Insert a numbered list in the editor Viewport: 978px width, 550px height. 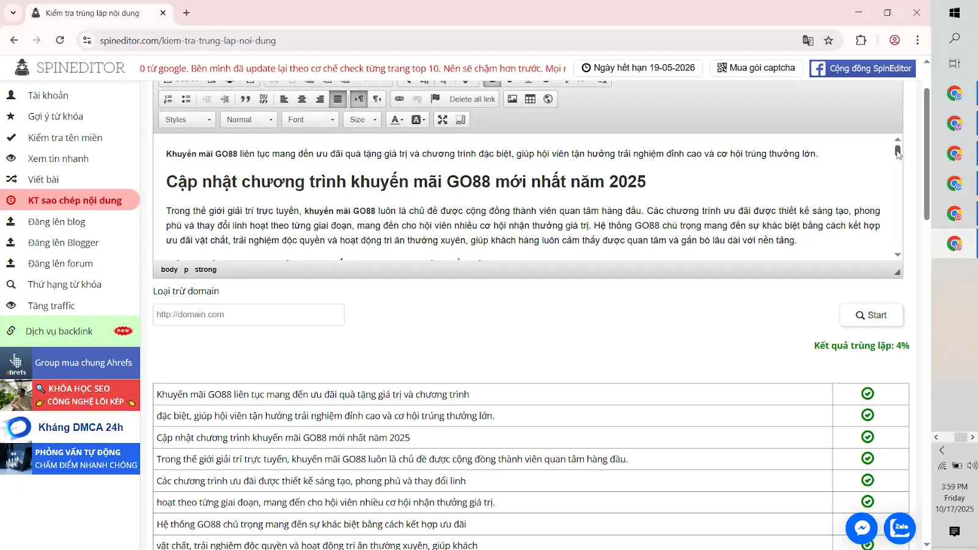pyautogui.click(x=168, y=99)
